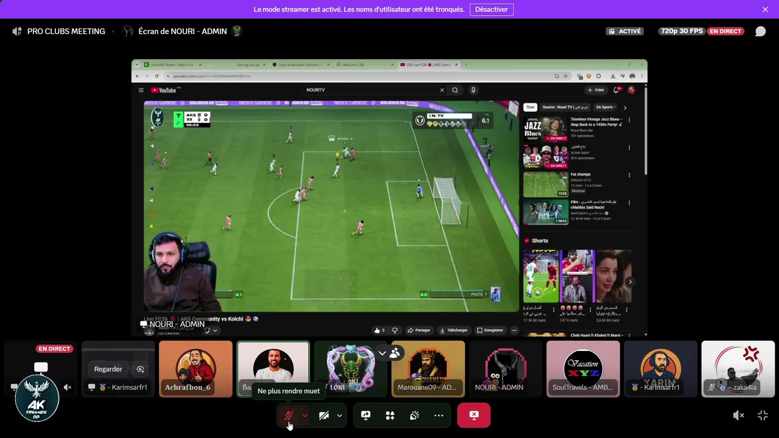
Task: Open the soundboard icon
Action: coord(414,415)
